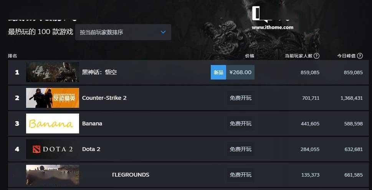
Task: Open the Counter-Strike 2 title link
Action: (x=104, y=98)
